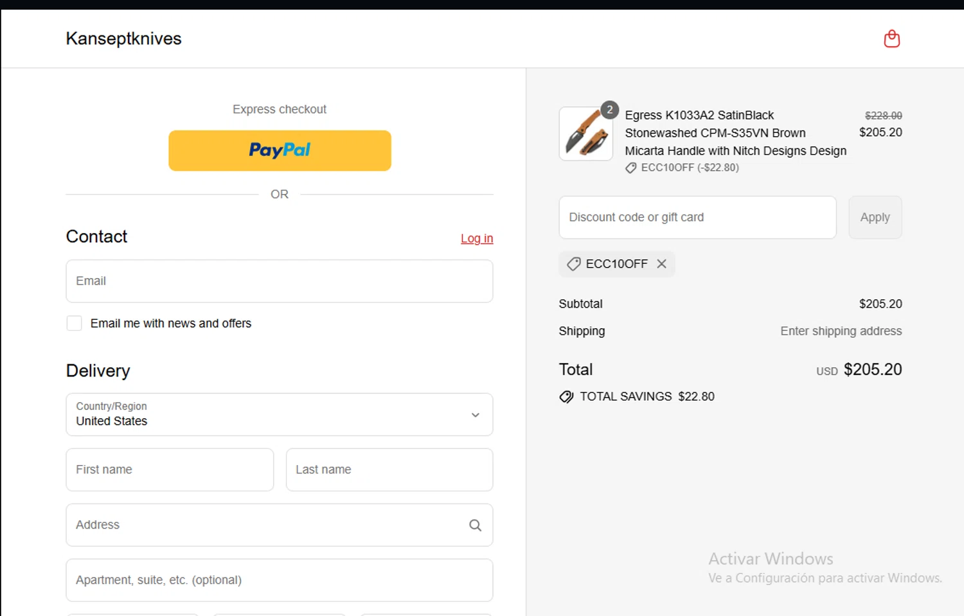Screen dimensions: 964x616
Task: Click the Egress K1033A2 product title
Action: (736, 133)
